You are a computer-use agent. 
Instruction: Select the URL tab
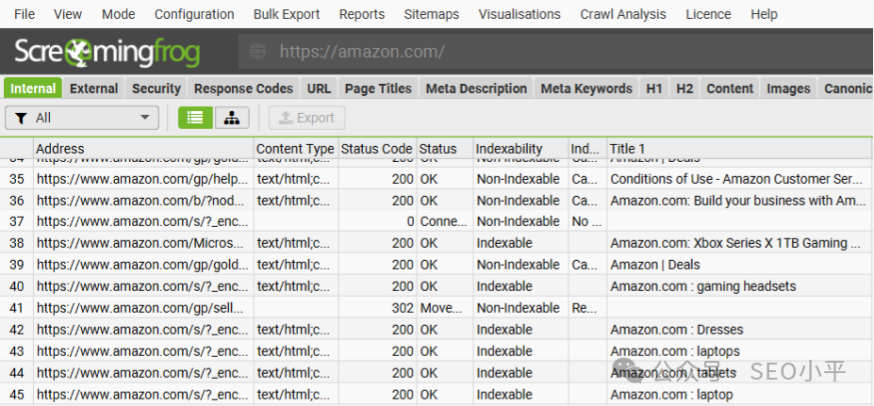click(319, 89)
